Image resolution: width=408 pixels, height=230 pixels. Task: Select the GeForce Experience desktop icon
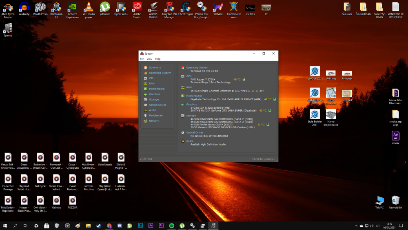point(73,11)
